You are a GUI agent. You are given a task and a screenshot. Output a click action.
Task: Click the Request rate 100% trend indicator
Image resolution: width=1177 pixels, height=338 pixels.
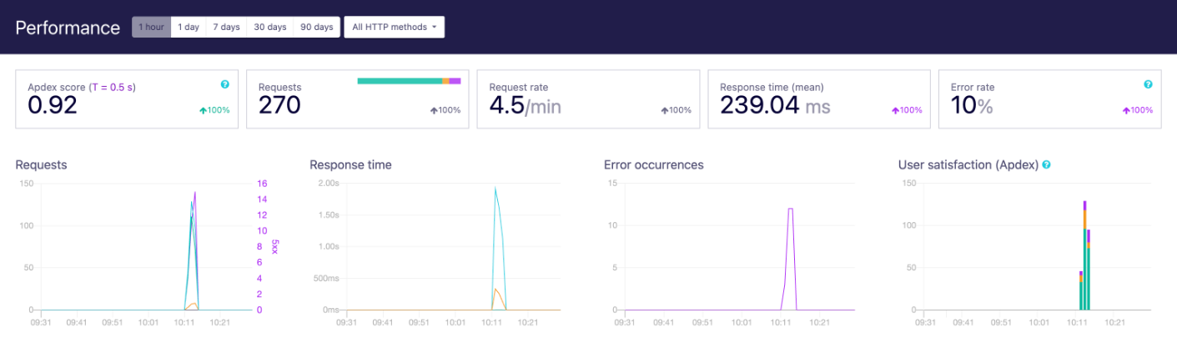click(676, 110)
